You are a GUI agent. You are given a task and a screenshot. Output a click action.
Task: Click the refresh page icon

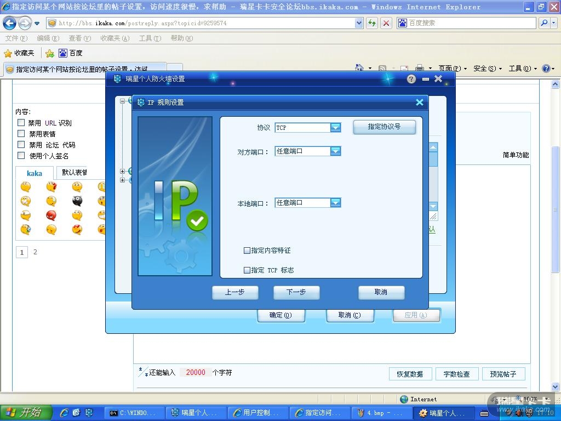tap(372, 23)
